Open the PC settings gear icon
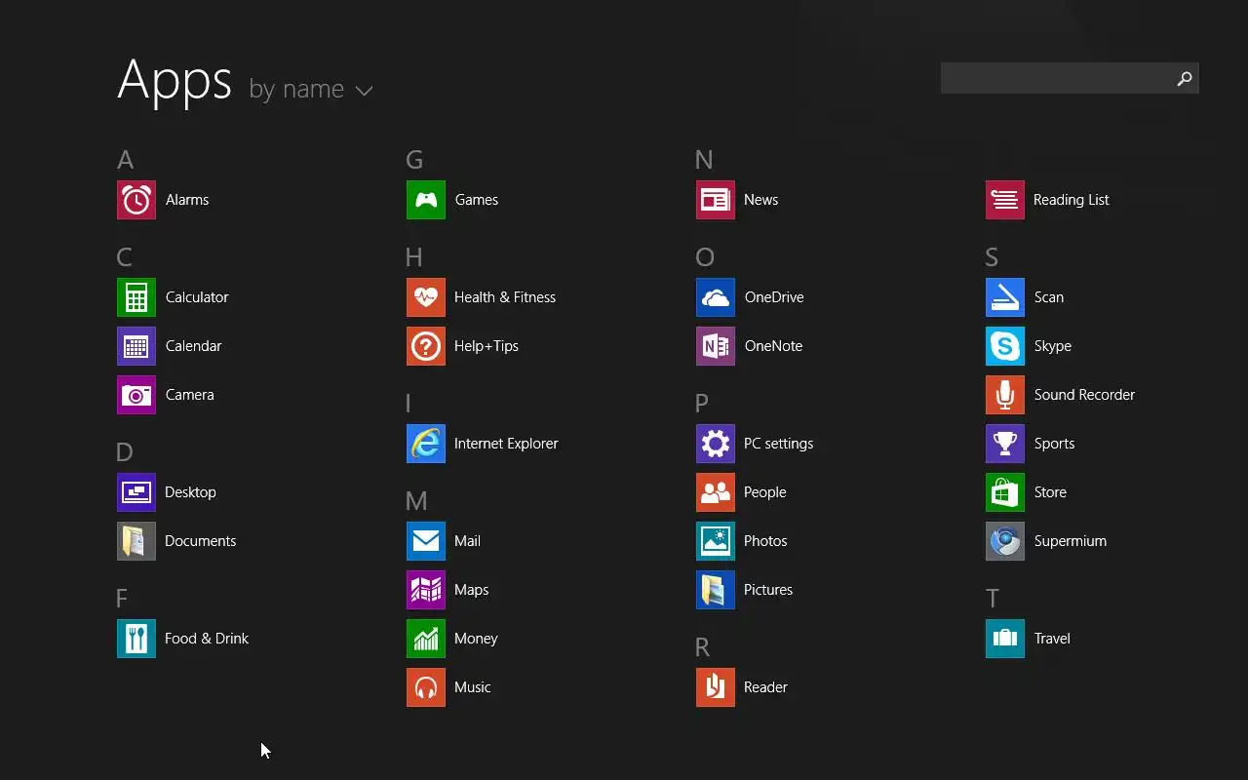Screen dimensions: 1248x780 point(716,444)
